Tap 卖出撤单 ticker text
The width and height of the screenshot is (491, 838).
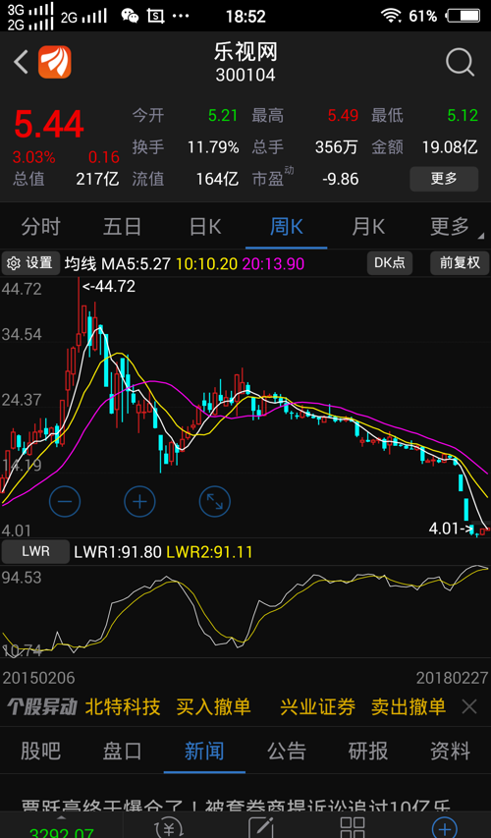pyautogui.click(x=409, y=707)
